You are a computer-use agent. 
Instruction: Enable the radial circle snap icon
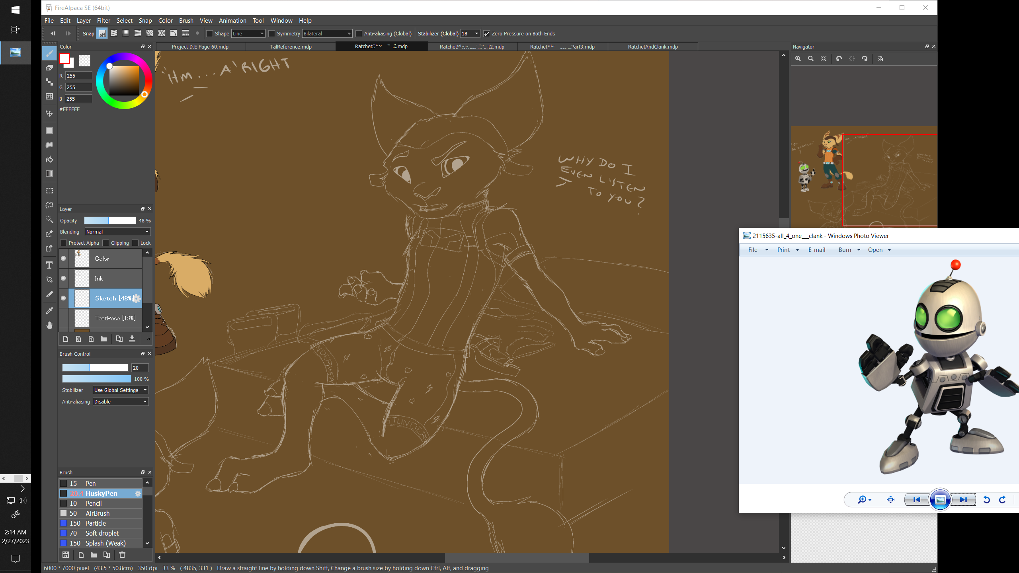point(162,33)
